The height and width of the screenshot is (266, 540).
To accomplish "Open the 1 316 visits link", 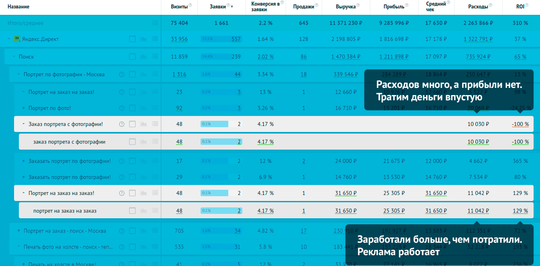I will click(179, 74).
